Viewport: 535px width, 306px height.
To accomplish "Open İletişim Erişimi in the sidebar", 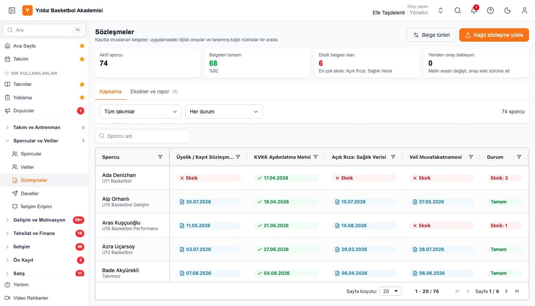I will tap(44, 206).
